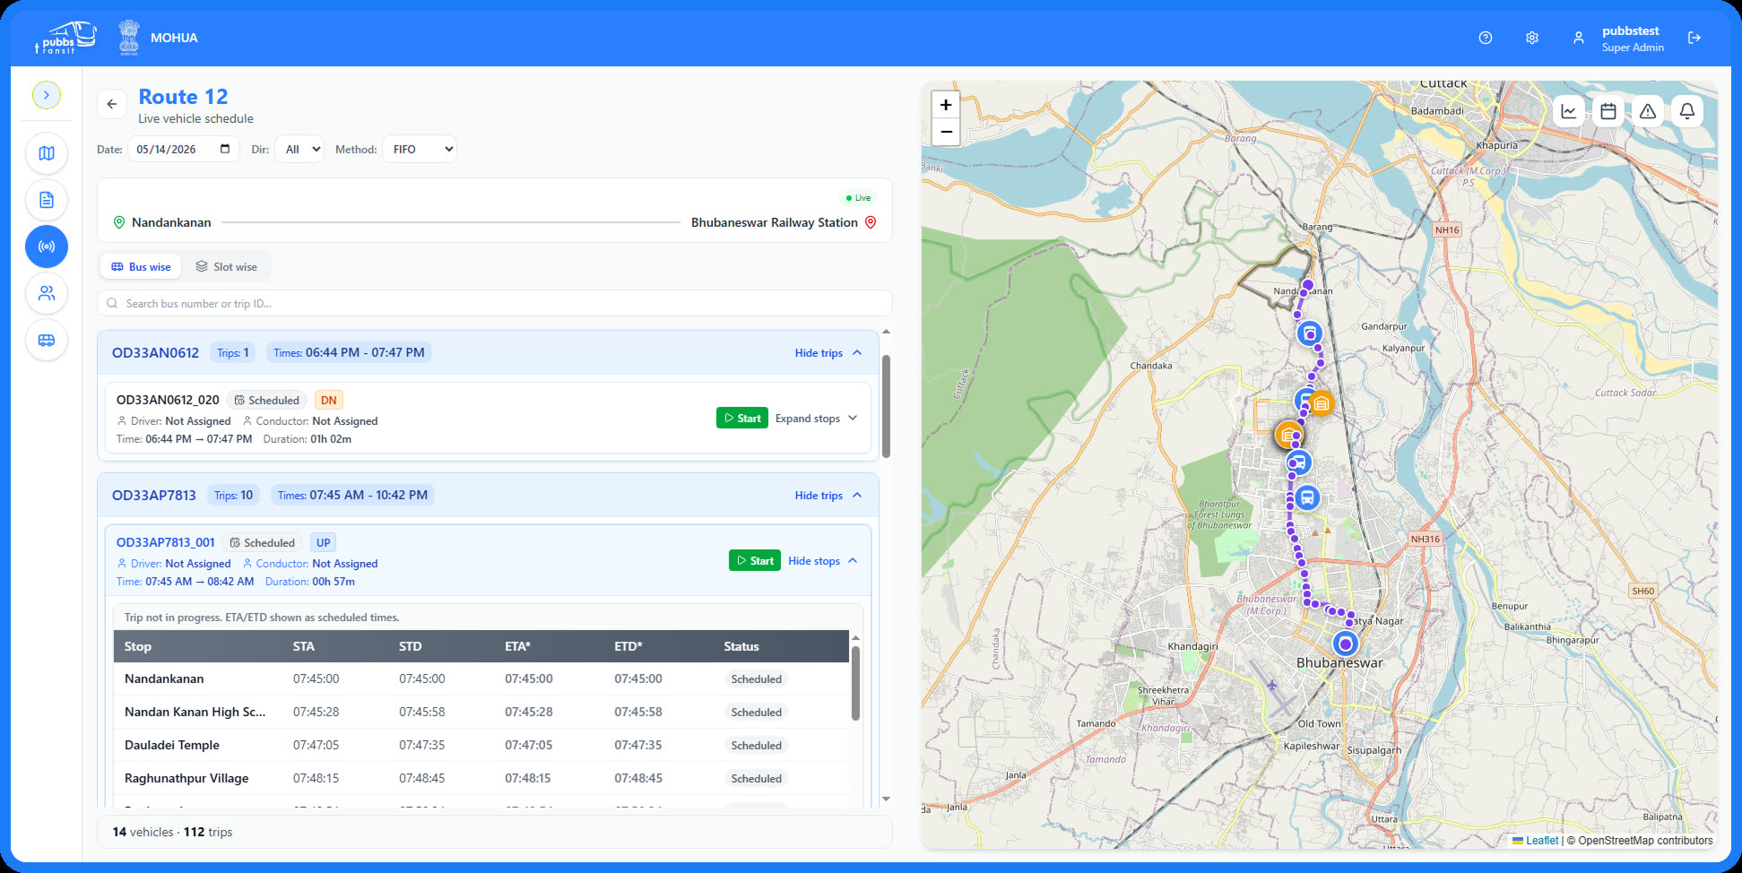
Task: Open the Method FIFO dropdown
Action: point(420,149)
